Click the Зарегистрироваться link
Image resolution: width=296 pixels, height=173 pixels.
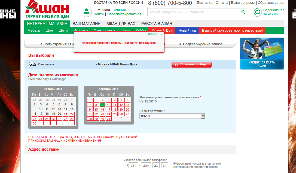(x=124, y=14)
